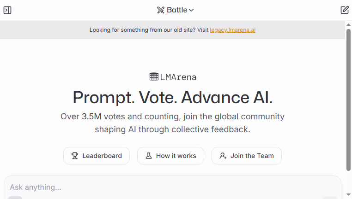Start a new chat with the compose icon
The width and height of the screenshot is (352, 199).
click(345, 10)
